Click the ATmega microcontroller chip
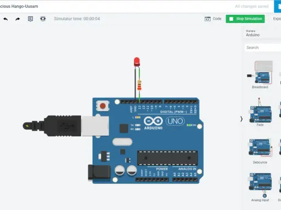 pos(167,158)
